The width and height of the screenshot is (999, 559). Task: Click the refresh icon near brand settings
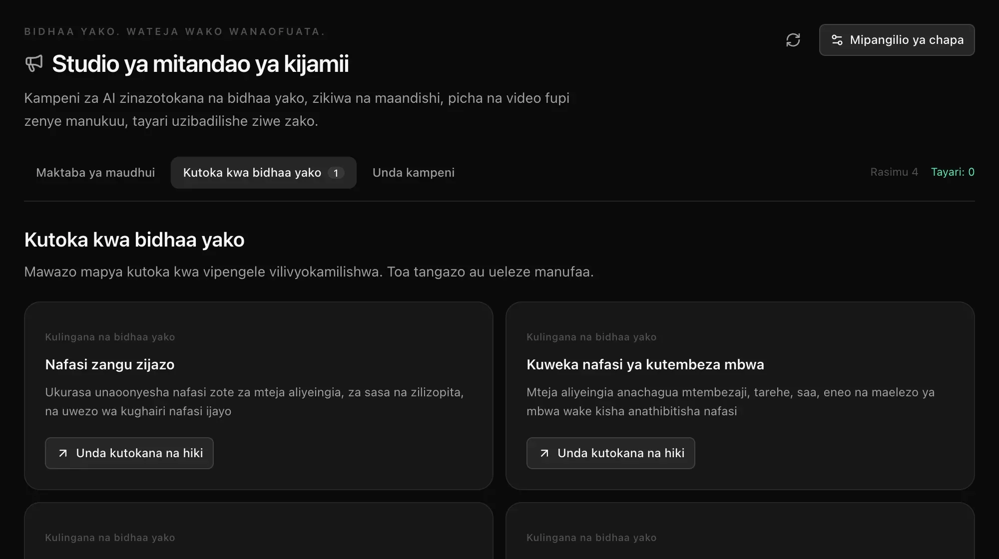[x=793, y=40]
